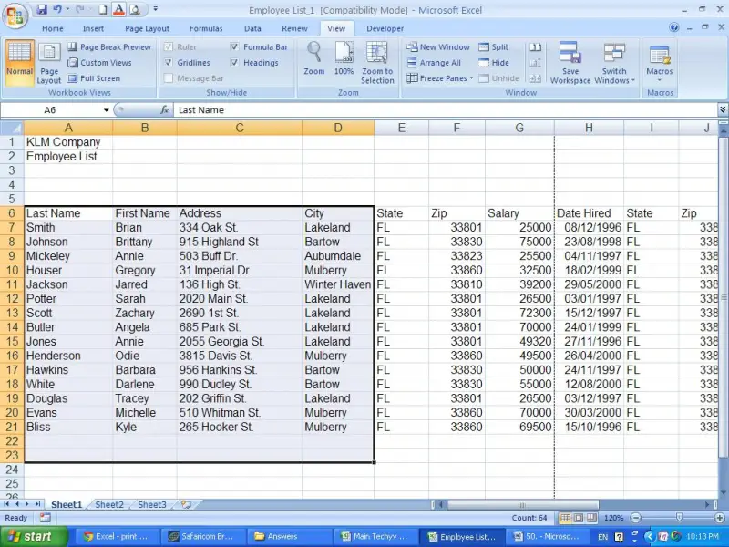Open the Developer ribbon tab

[385, 28]
